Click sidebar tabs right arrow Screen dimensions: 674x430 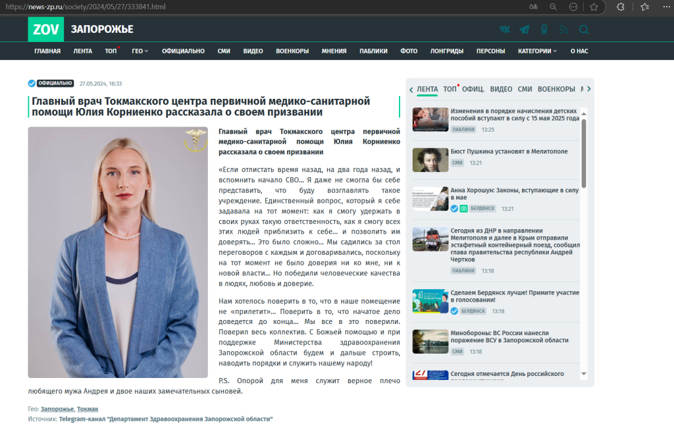pos(589,89)
